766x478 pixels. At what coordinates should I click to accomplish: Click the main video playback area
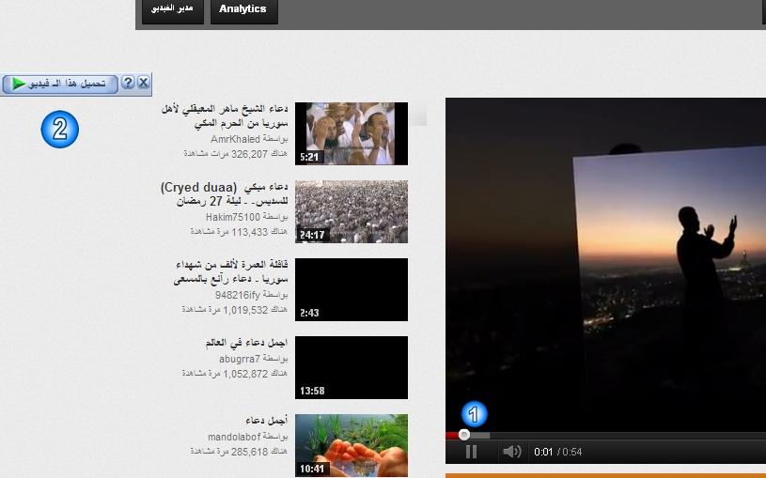pyautogui.click(x=605, y=263)
